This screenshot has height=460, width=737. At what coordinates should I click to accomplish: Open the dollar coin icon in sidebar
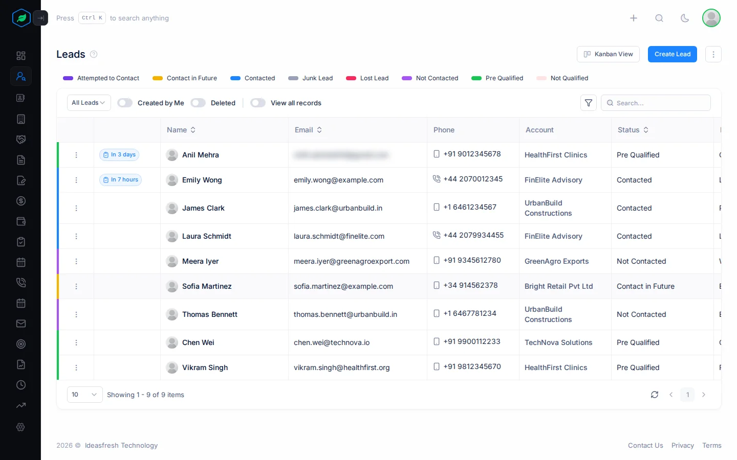pyautogui.click(x=21, y=201)
